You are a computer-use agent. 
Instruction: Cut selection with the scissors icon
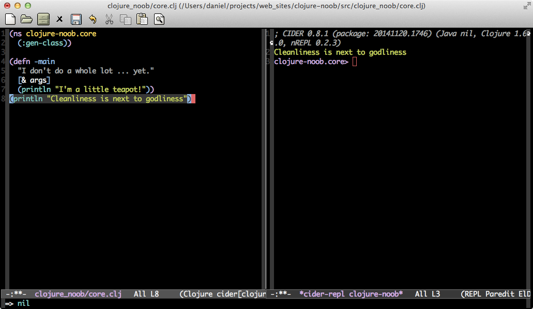109,20
